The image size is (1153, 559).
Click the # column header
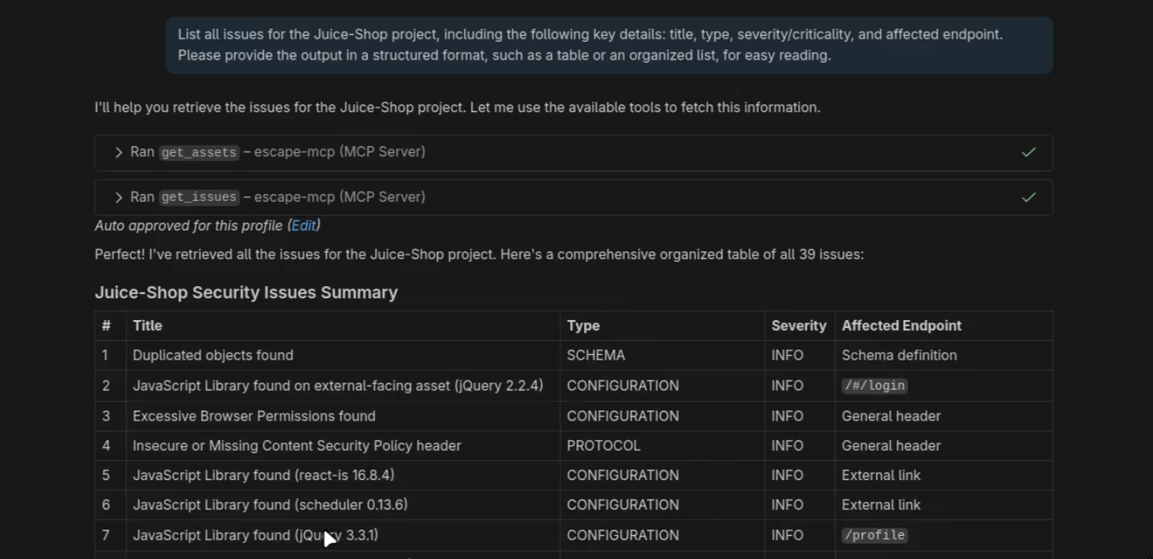click(106, 326)
